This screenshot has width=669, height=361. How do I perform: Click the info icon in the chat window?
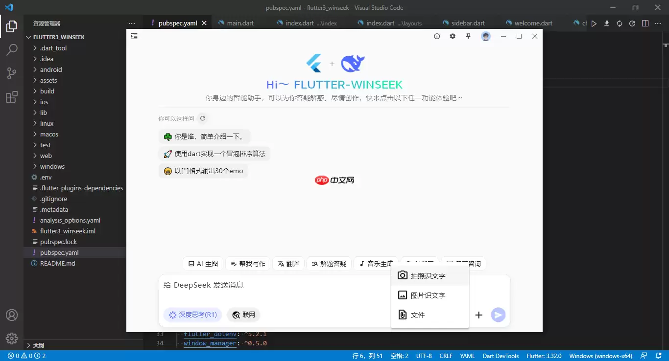point(436,36)
